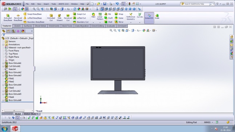Select the Linear Pattern tool

100,16
